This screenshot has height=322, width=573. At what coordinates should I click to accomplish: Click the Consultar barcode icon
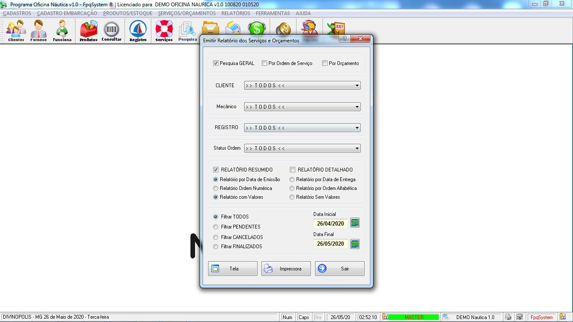[112, 31]
